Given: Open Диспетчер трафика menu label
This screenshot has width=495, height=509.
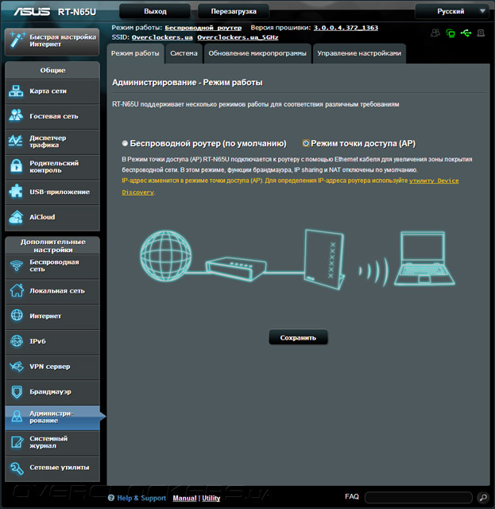Looking at the screenshot, I should point(48,142).
